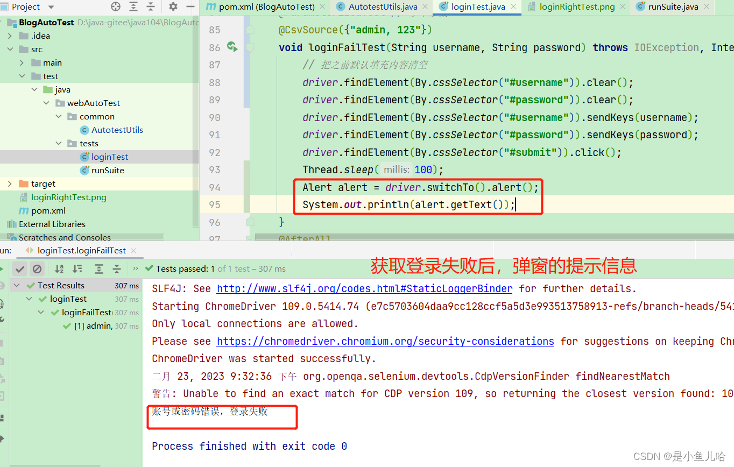Close the loginTest.java tab
The height and width of the screenshot is (467, 734).
point(513,6)
